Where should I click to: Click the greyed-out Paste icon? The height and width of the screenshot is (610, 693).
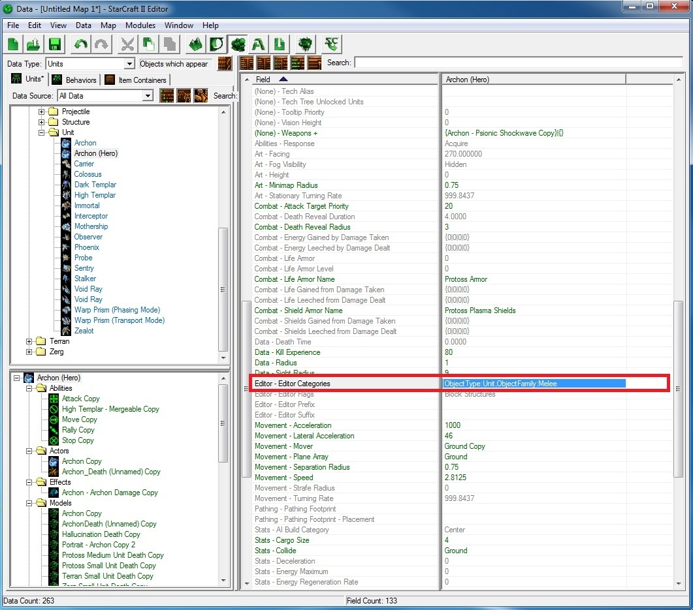tap(170, 44)
